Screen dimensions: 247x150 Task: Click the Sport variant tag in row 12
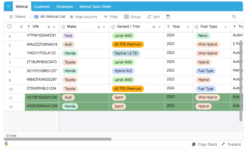pos(119,106)
